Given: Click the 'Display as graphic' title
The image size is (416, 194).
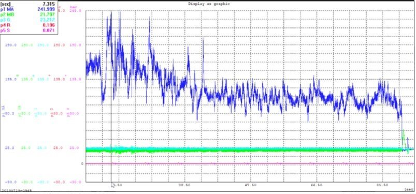Looking at the screenshot, I should click(x=209, y=4).
